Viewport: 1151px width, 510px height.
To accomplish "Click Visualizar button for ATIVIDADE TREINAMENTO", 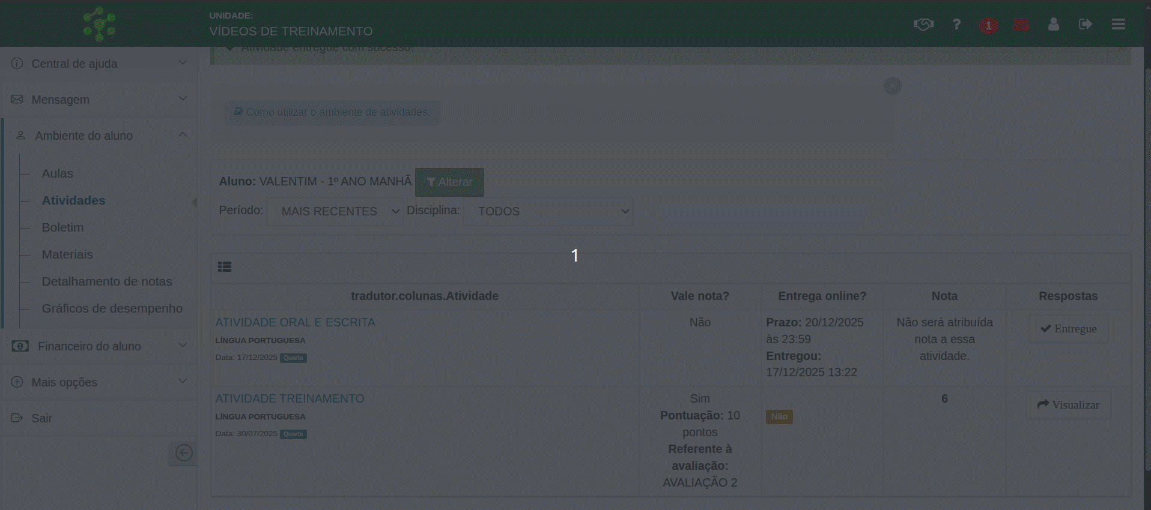I will coord(1068,405).
